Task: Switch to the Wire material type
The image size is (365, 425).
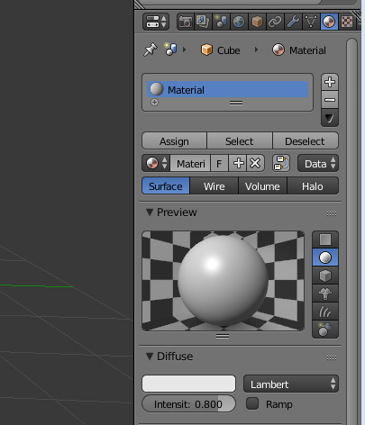Action: (x=214, y=186)
